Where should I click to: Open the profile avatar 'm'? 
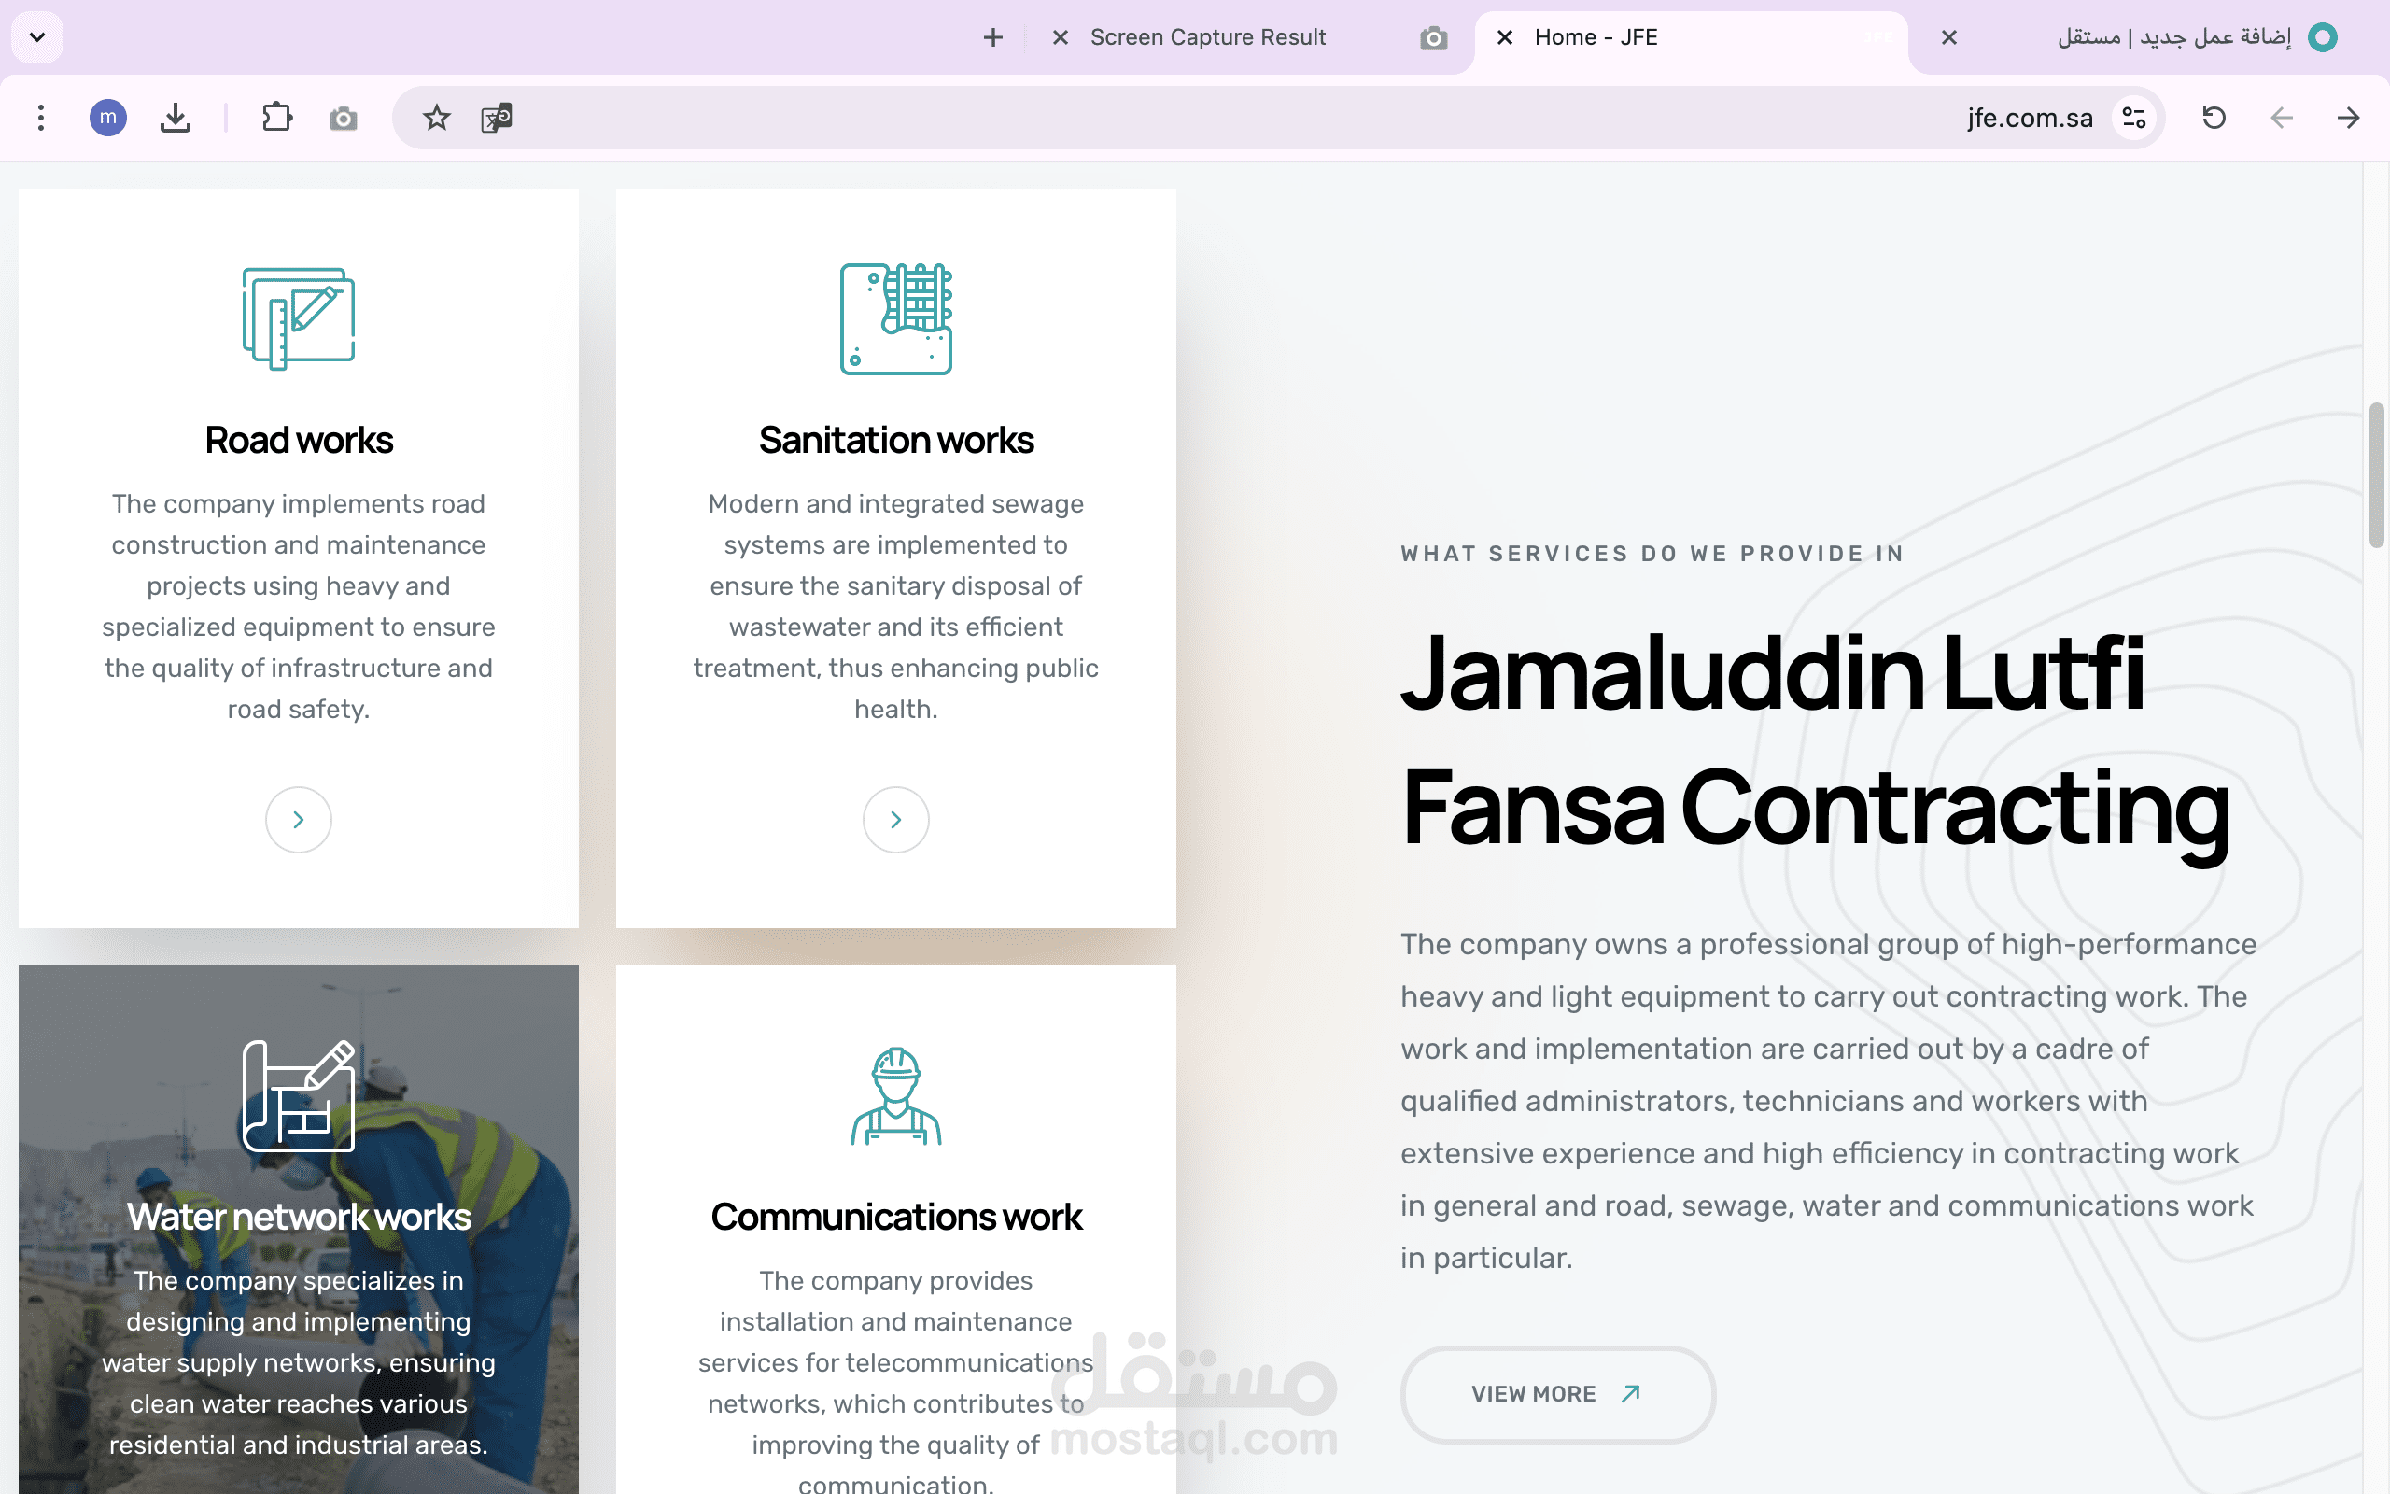(x=107, y=118)
